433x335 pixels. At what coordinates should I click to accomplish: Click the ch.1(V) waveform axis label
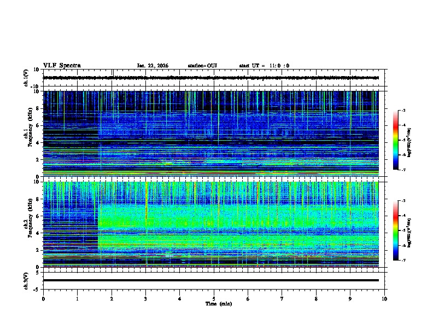click(26, 78)
